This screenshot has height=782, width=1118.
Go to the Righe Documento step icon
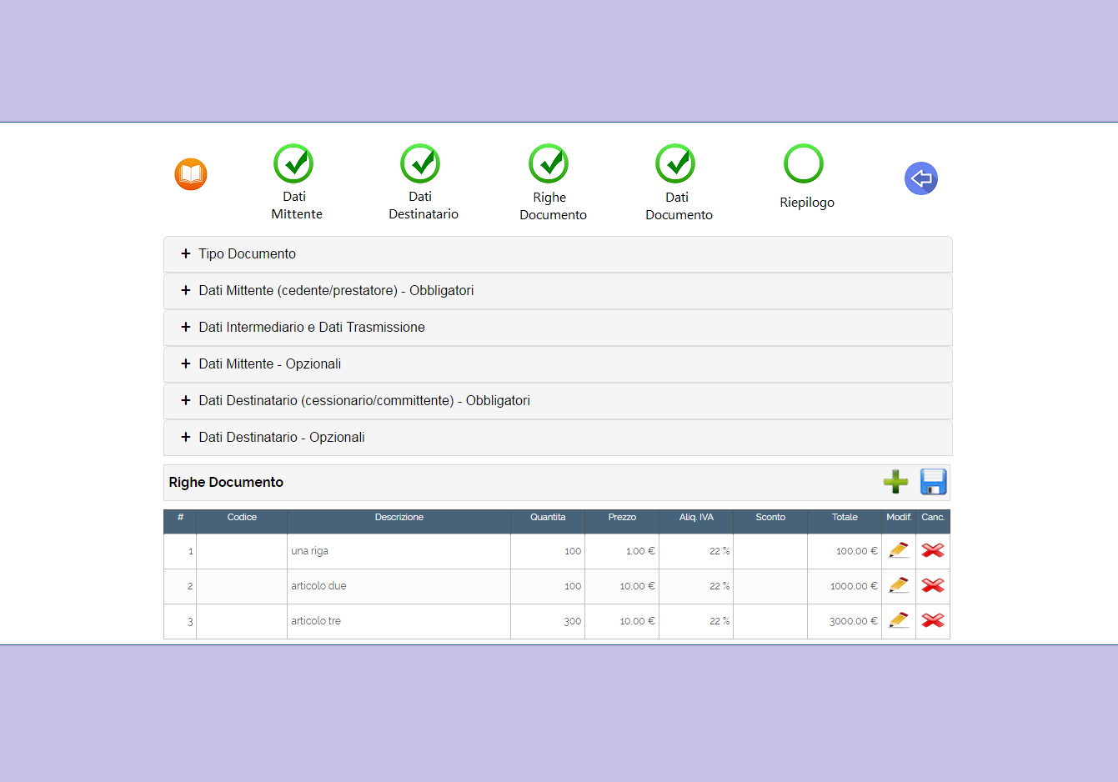point(549,163)
